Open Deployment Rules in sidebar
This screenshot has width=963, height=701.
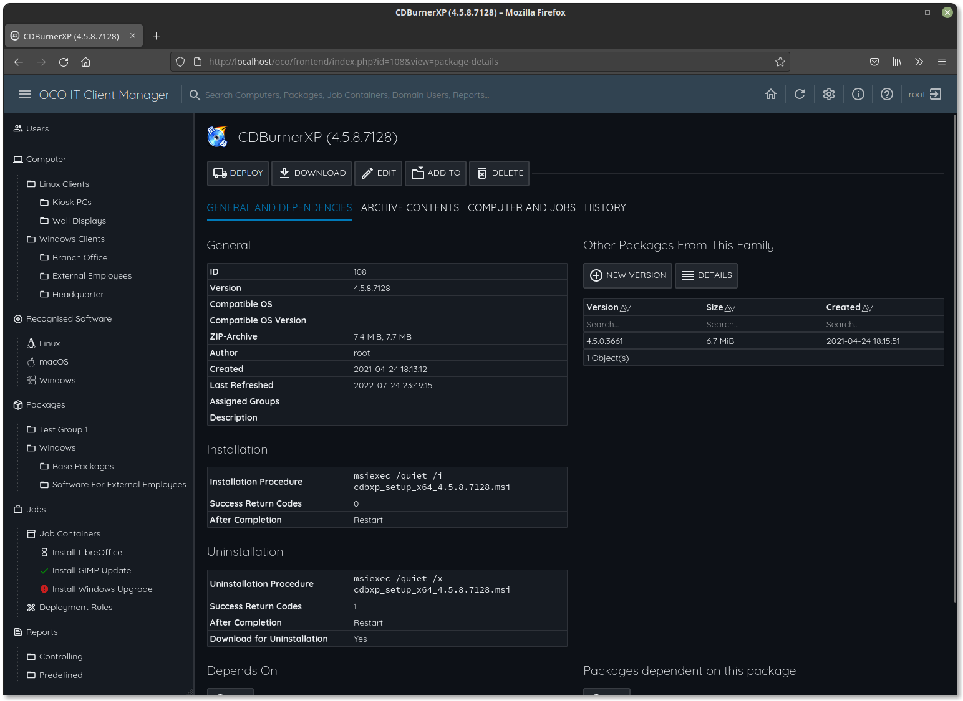(x=70, y=607)
